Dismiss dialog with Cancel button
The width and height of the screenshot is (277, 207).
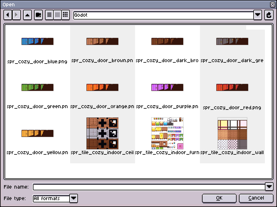(256, 198)
